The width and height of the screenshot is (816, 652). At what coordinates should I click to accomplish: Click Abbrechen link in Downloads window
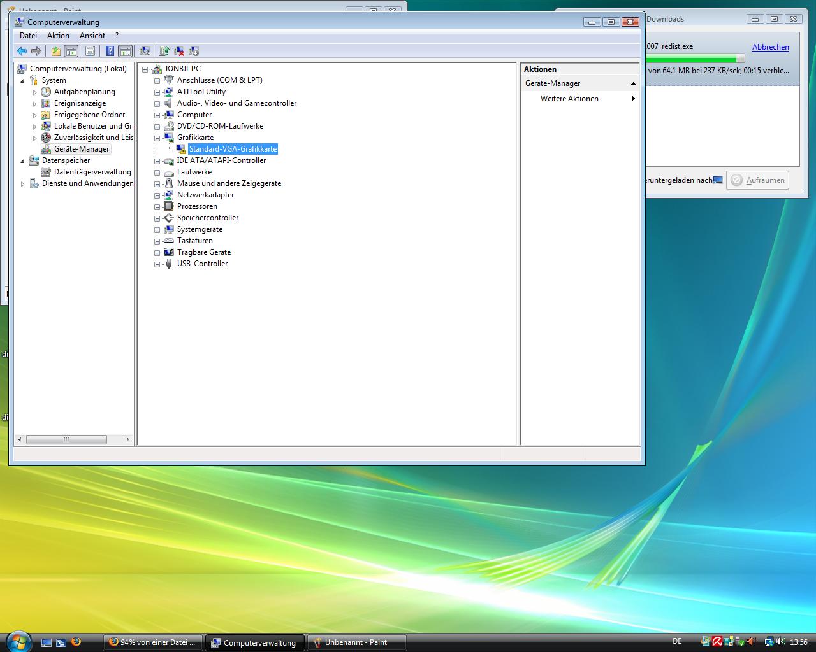(771, 47)
